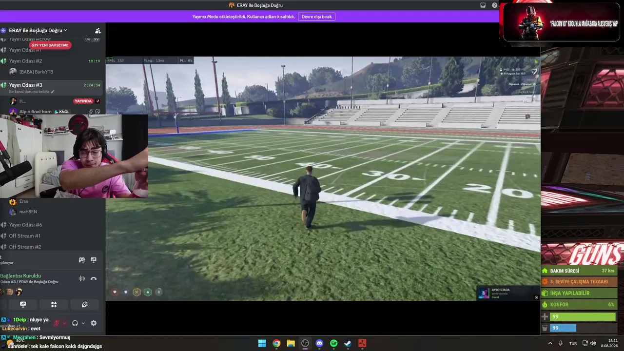Click the green diamond icon in stream overlay
This screenshot has width=624, height=351.
tap(148, 292)
